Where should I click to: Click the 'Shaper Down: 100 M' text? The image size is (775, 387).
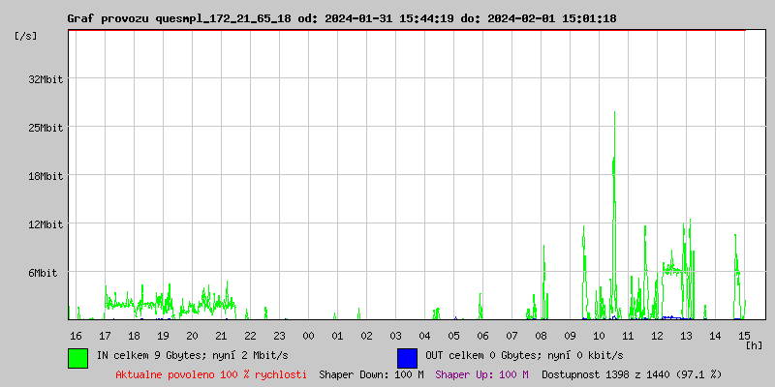[x=371, y=373]
